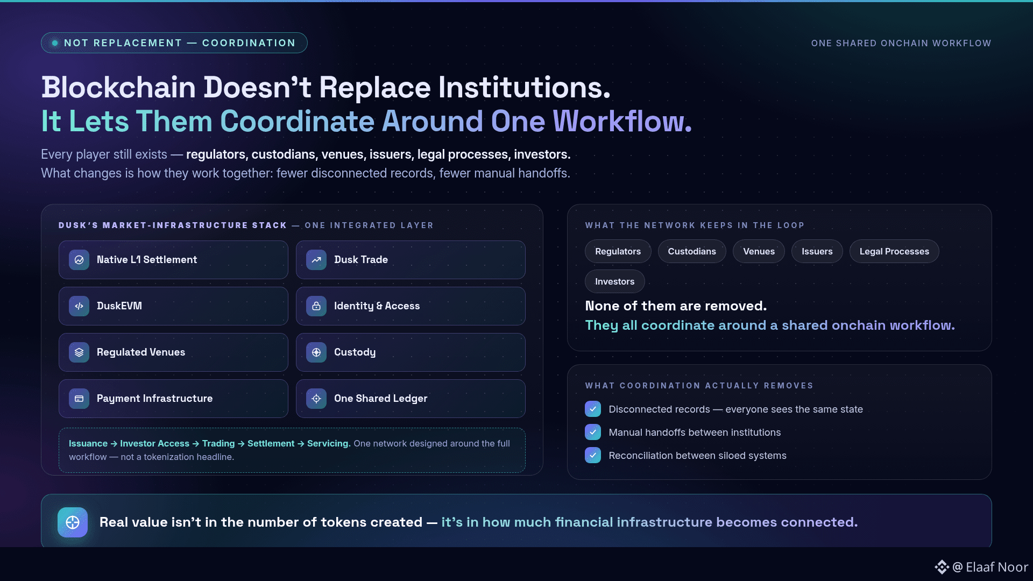Viewport: 1033px width, 581px height.
Task: Select the Venues chip
Action: 759,251
